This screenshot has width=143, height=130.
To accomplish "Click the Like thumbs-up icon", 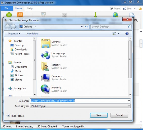I will click(x=125, y=9).
